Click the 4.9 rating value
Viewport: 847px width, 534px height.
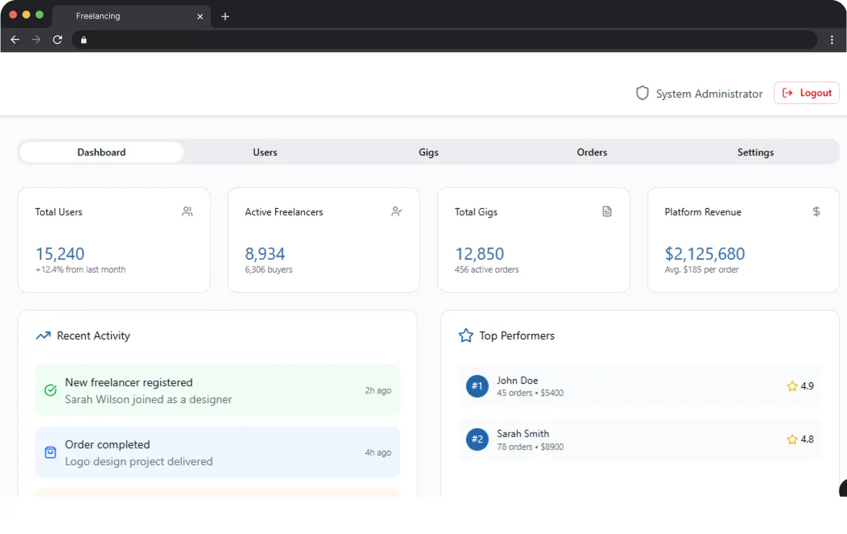pyautogui.click(x=807, y=386)
